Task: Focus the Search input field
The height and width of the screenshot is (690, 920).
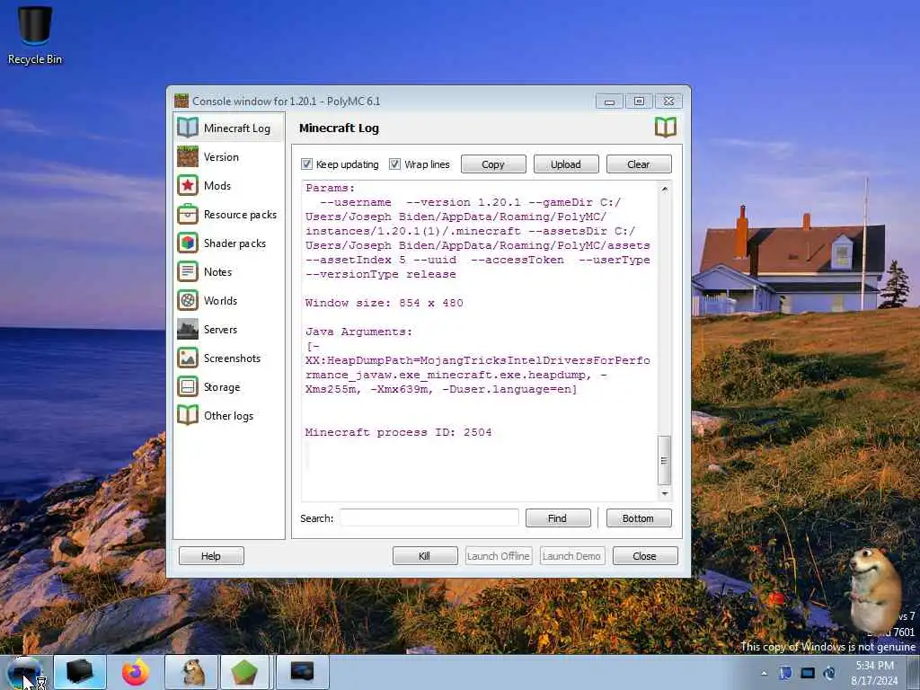Action: [429, 517]
